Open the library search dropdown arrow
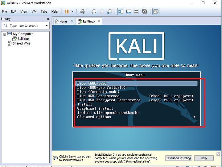Image resolution: width=222 pixels, height=167 pixels. click(47, 26)
